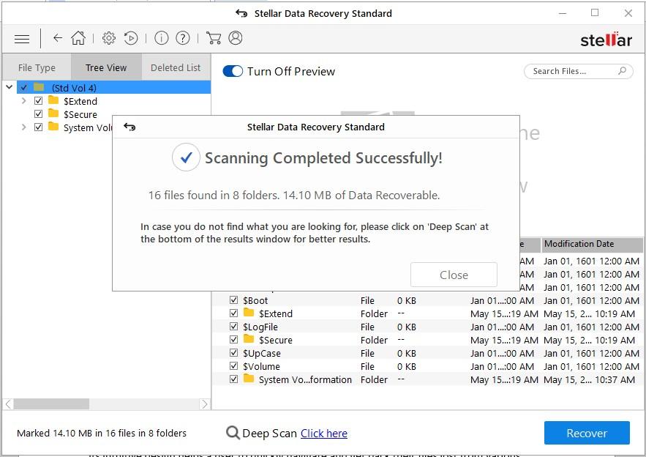Uncheck the $LogFile checkbox
646x457 pixels.
[x=233, y=326]
